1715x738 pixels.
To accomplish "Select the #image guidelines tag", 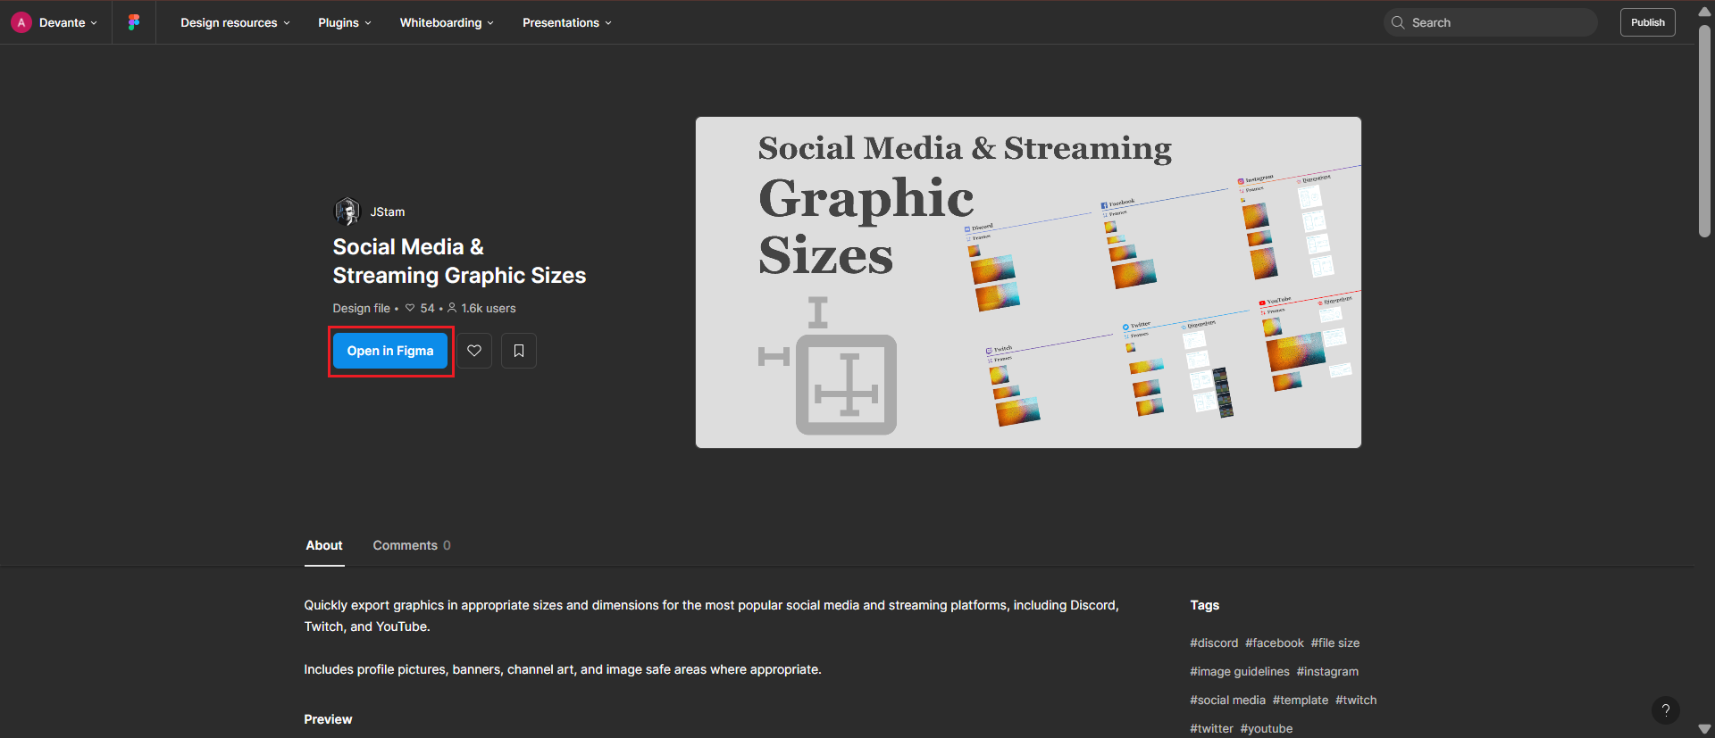I will pyautogui.click(x=1240, y=671).
